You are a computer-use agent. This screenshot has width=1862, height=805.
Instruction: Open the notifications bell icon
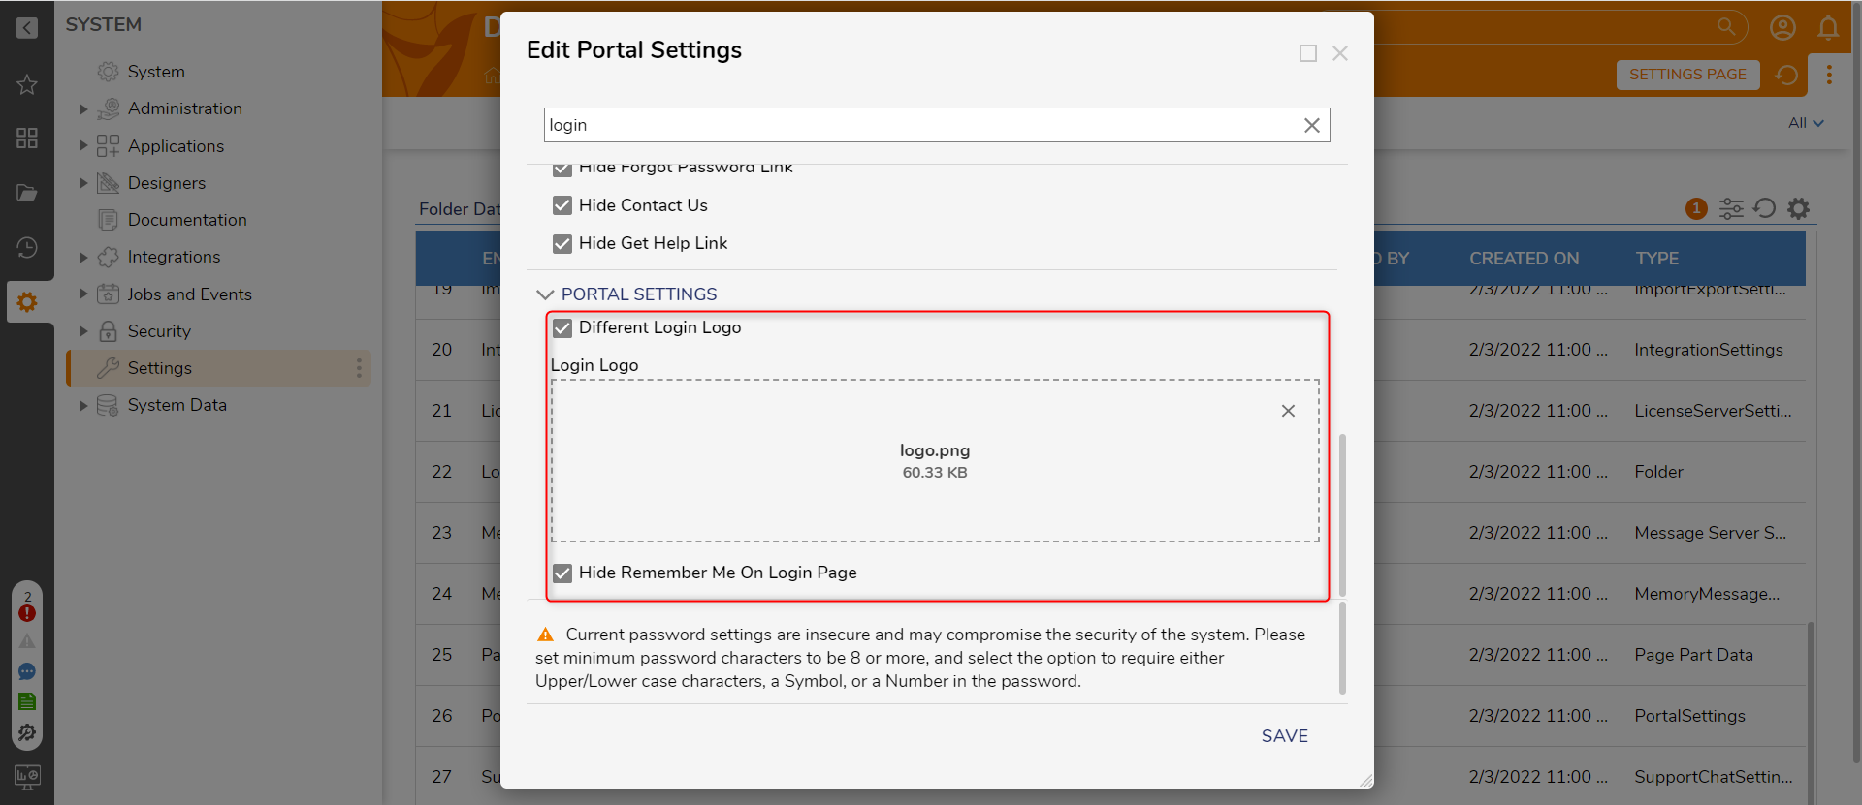pos(1828,27)
